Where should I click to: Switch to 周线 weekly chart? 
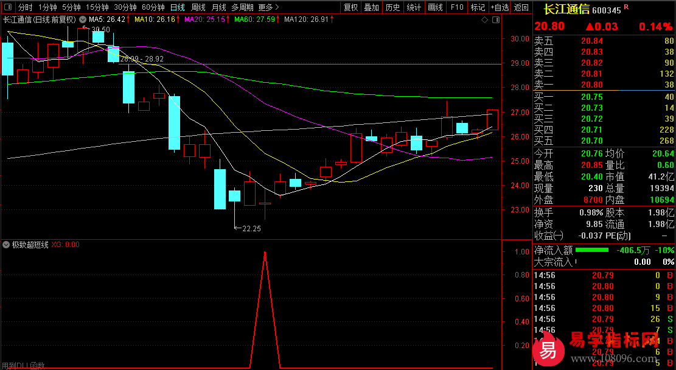click(198, 7)
